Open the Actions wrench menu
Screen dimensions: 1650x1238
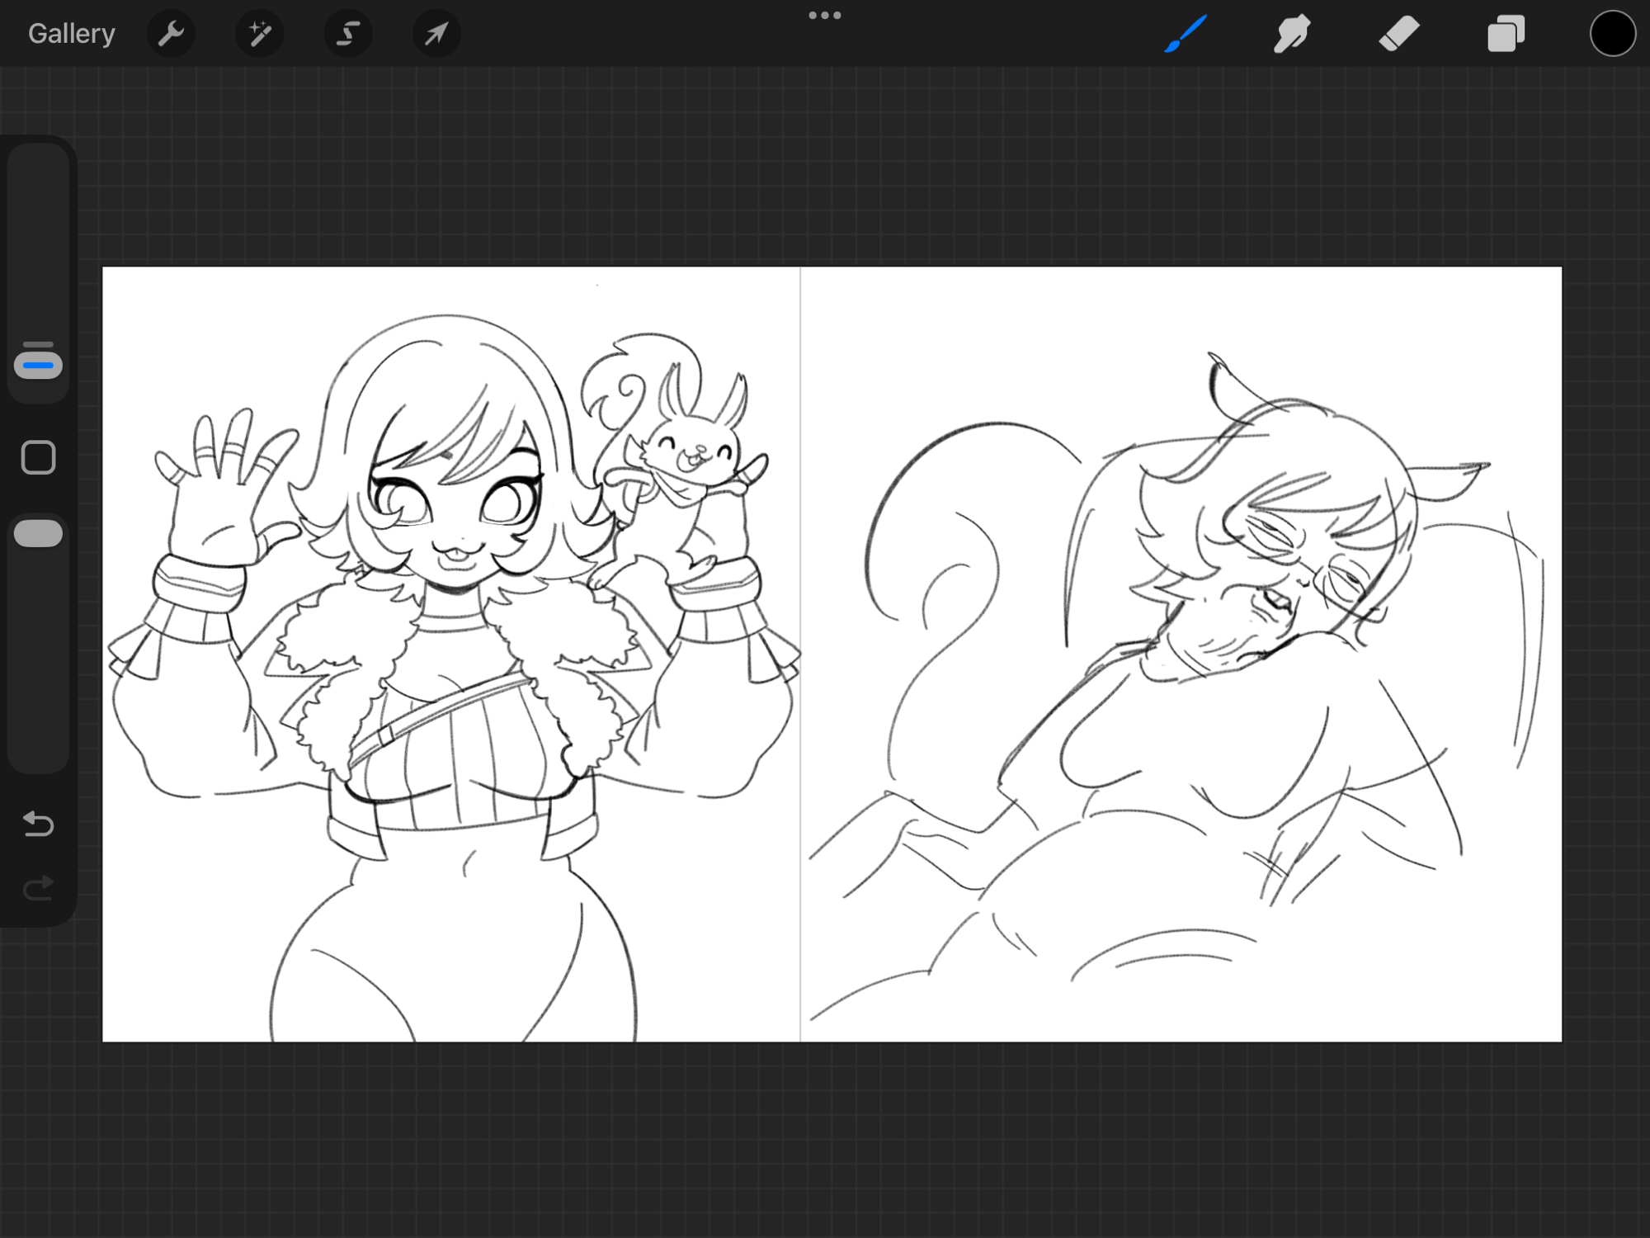tap(171, 34)
